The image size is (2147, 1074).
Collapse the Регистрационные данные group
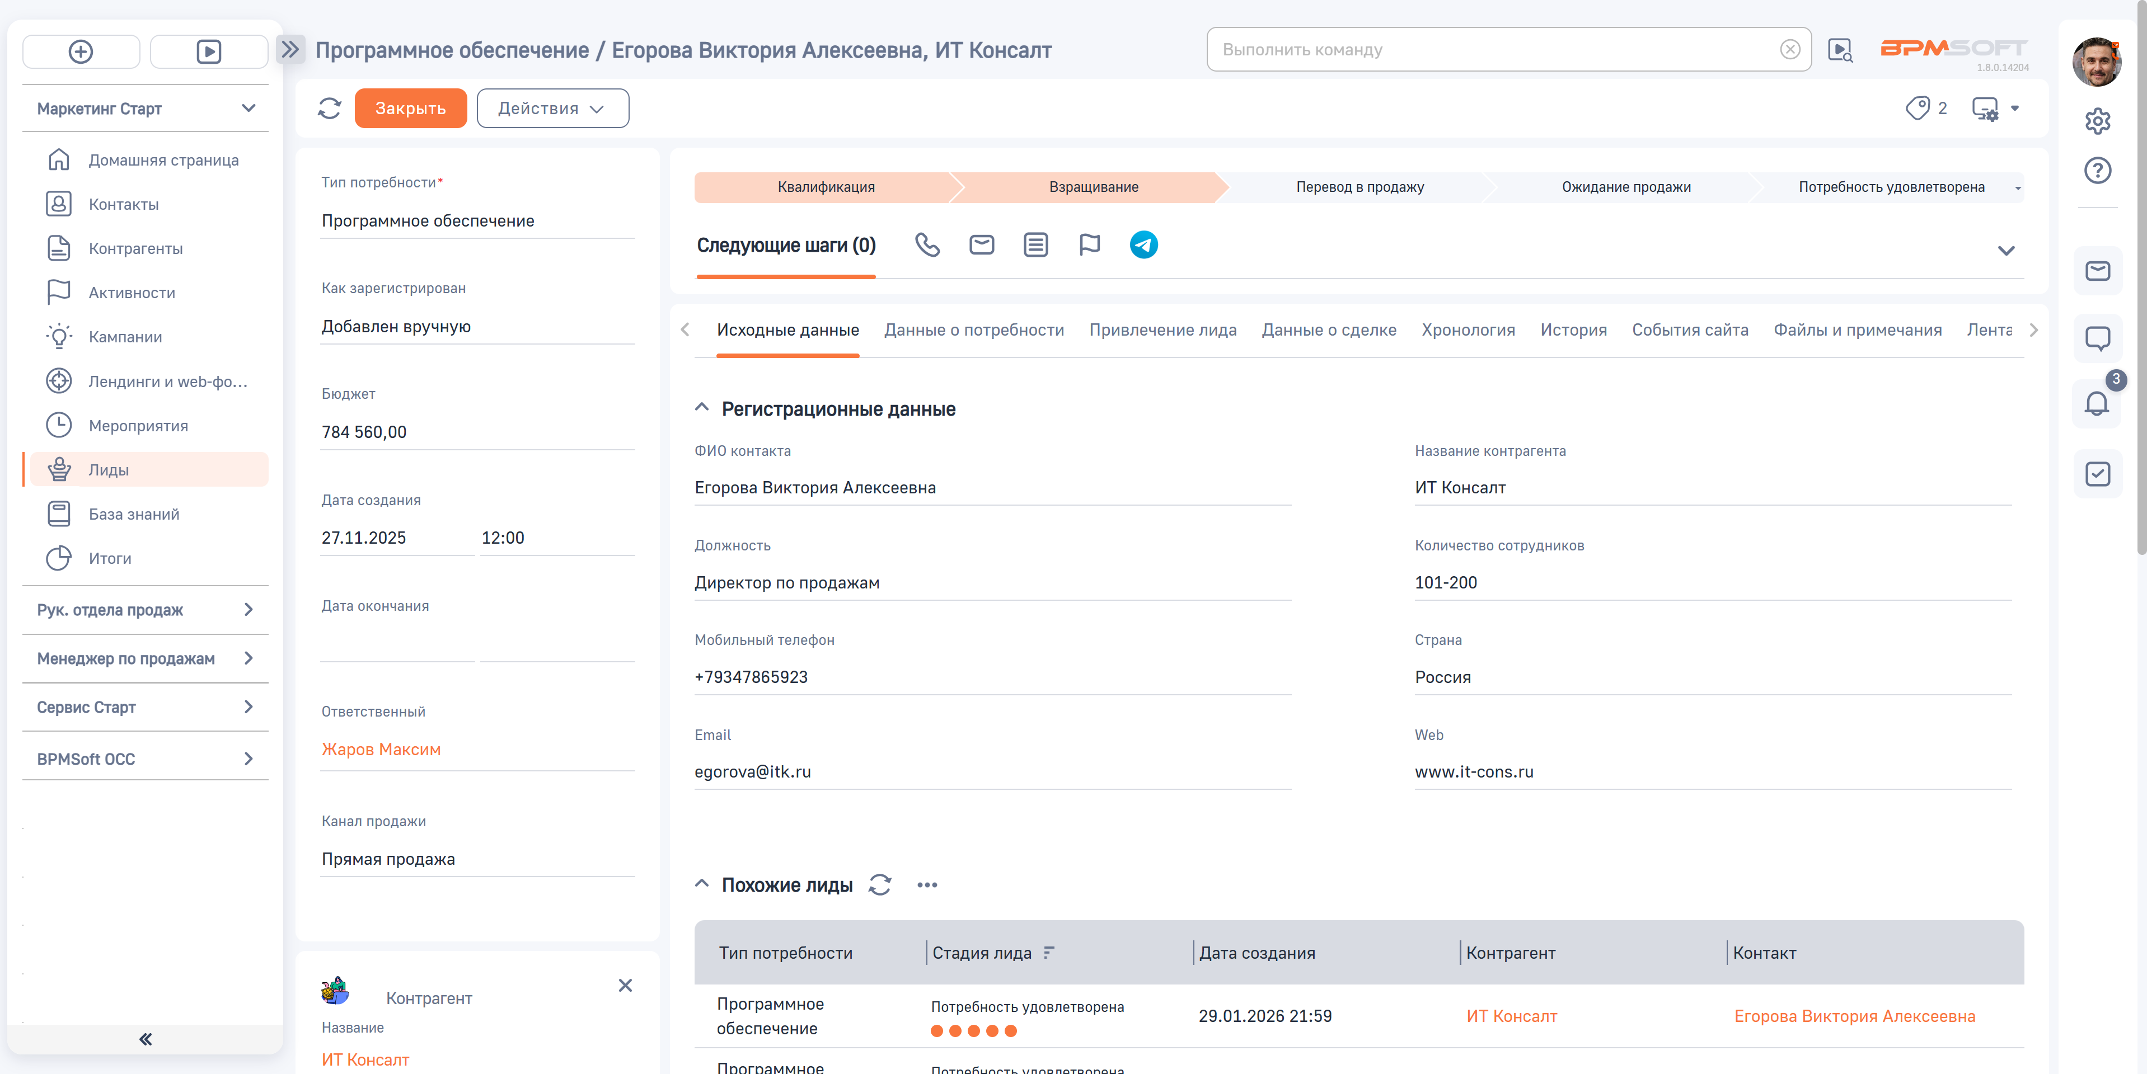click(701, 408)
